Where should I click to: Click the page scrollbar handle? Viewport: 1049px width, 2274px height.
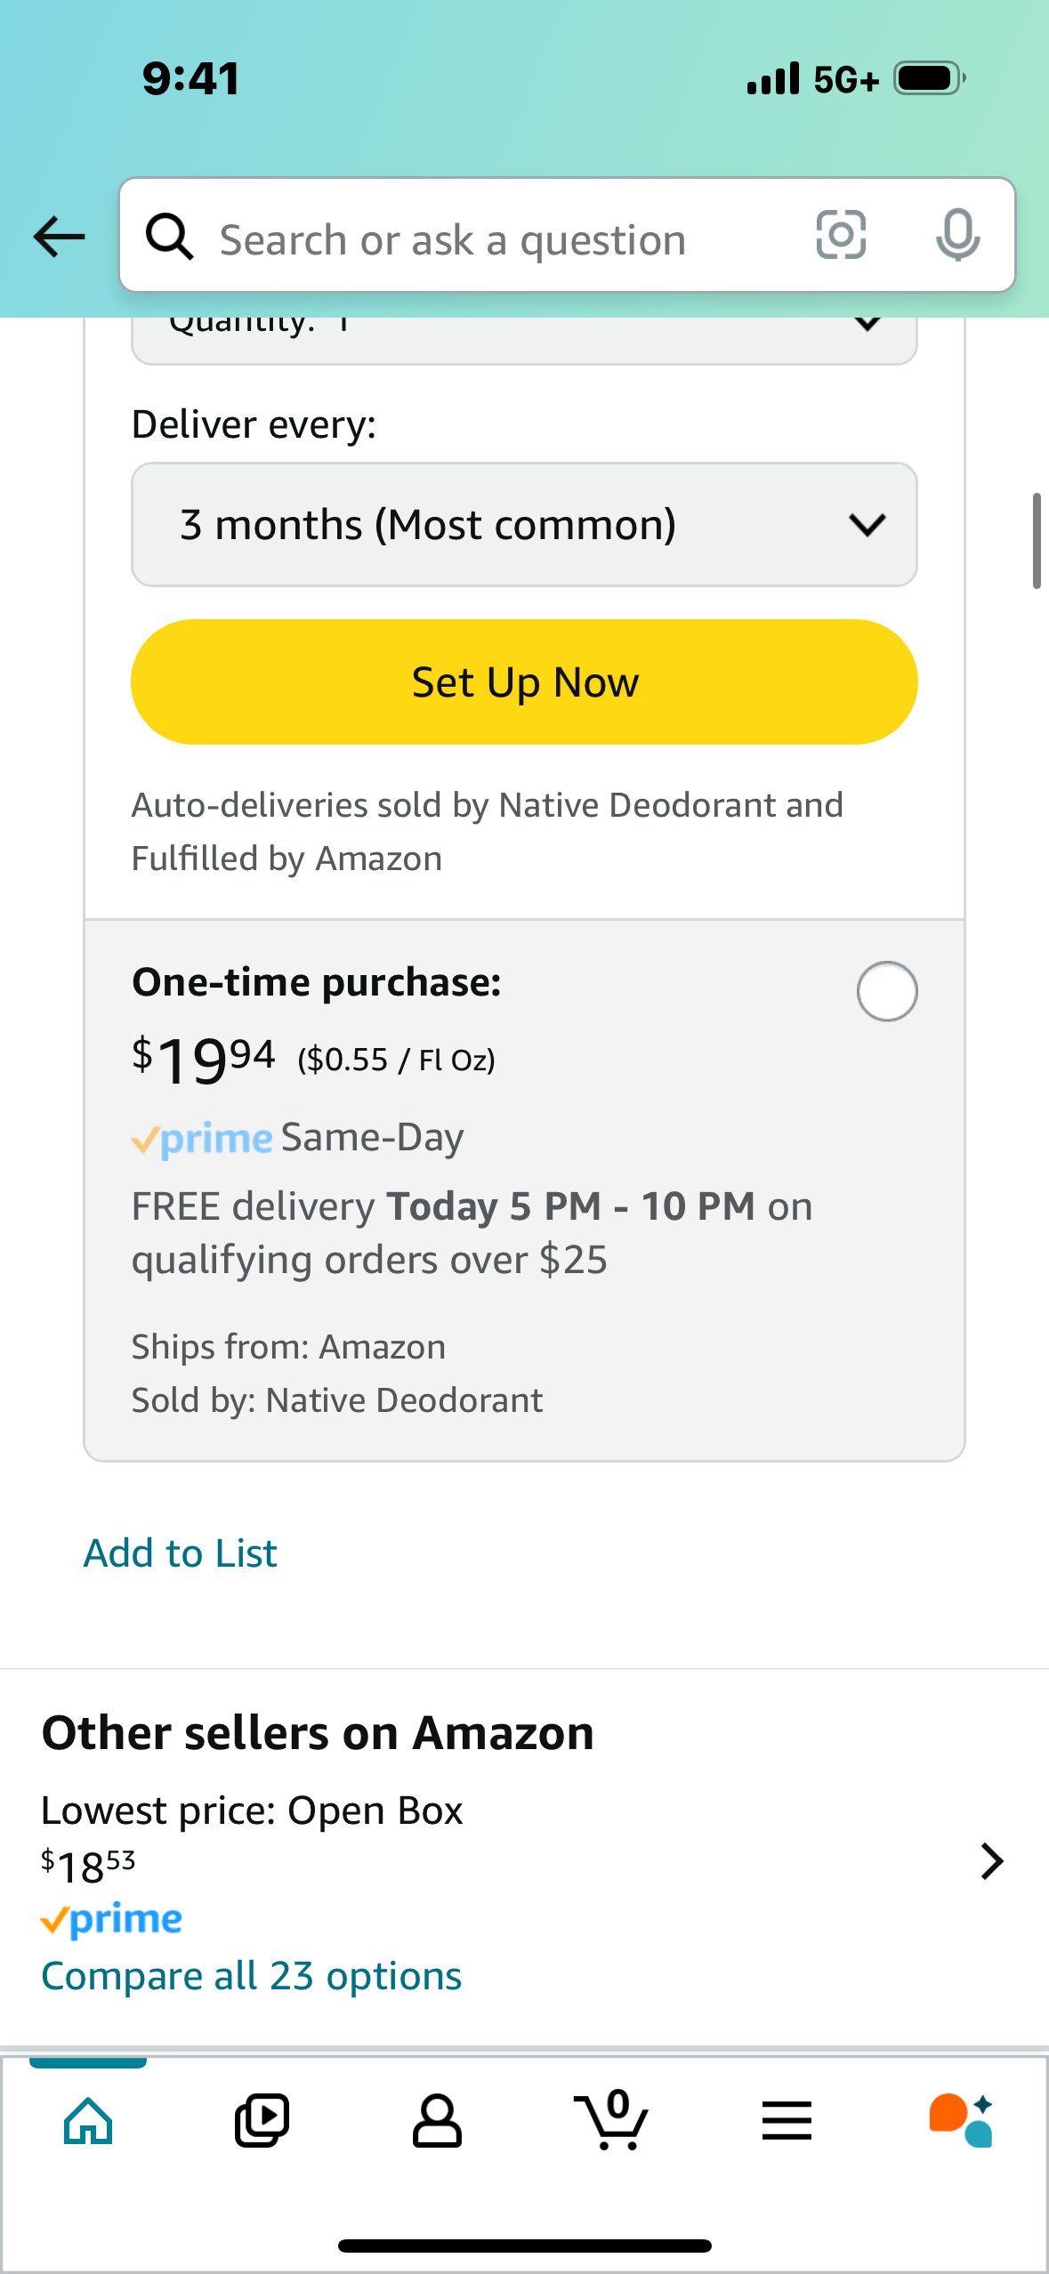click(1036, 540)
